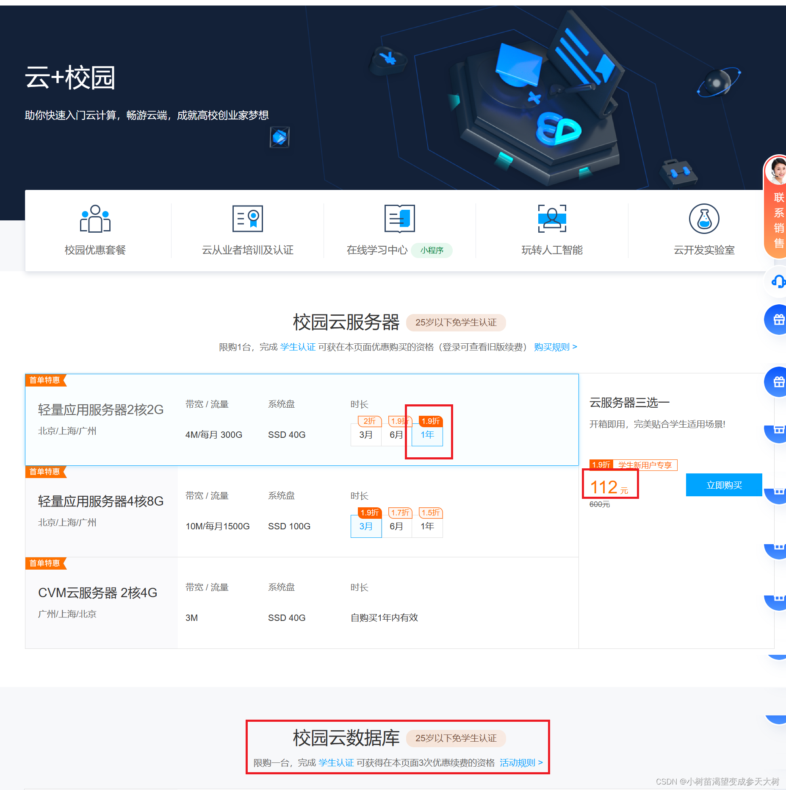Screen dimensions: 786x790
Task: Choose 6月 duration for 4核8G server
Action: point(396,526)
